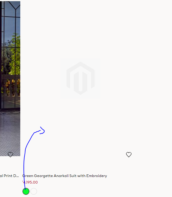Add the Green Georgette Anarkali Suit to wishlist
This screenshot has height=197, width=172.
click(129, 155)
